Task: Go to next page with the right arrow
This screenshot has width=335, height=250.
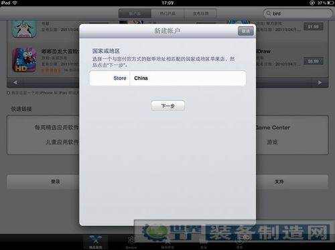Action: [320, 82]
